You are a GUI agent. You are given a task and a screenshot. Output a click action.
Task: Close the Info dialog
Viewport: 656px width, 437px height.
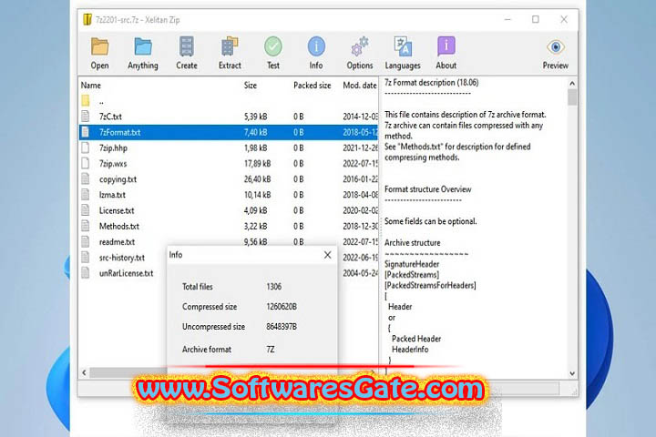coord(328,255)
